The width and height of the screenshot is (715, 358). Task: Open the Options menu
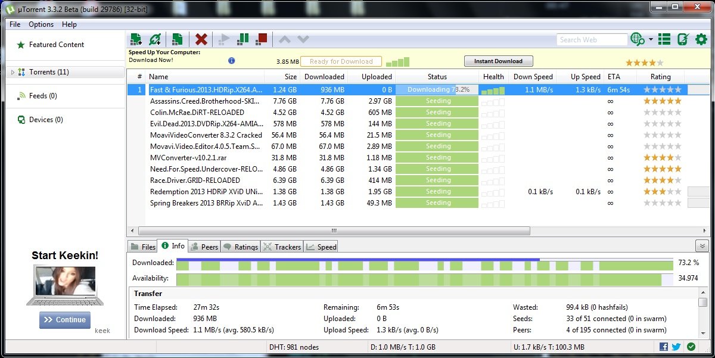click(x=41, y=24)
